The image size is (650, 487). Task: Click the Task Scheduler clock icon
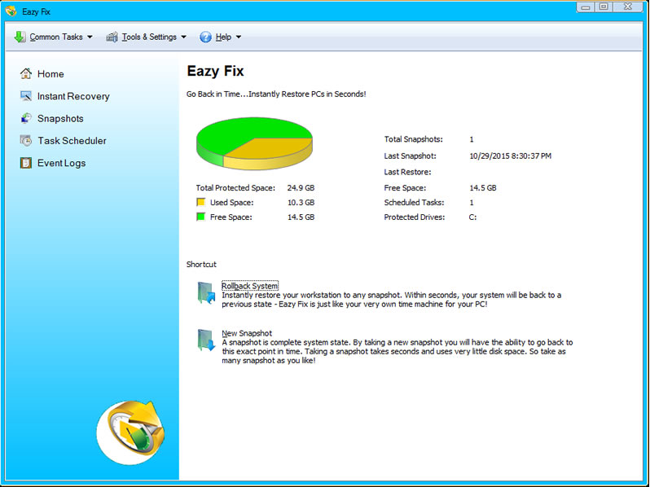tap(26, 141)
